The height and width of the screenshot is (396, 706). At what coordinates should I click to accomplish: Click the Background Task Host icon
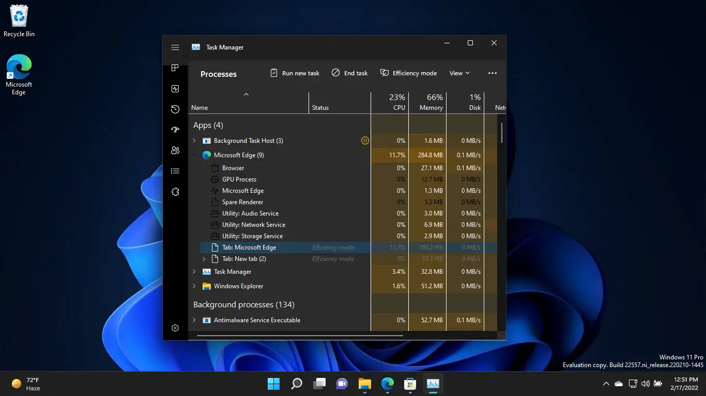pyautogui.click(x=207, y=141)
